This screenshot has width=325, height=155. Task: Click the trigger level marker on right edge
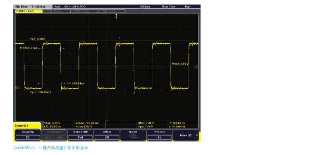coord(196,67)
